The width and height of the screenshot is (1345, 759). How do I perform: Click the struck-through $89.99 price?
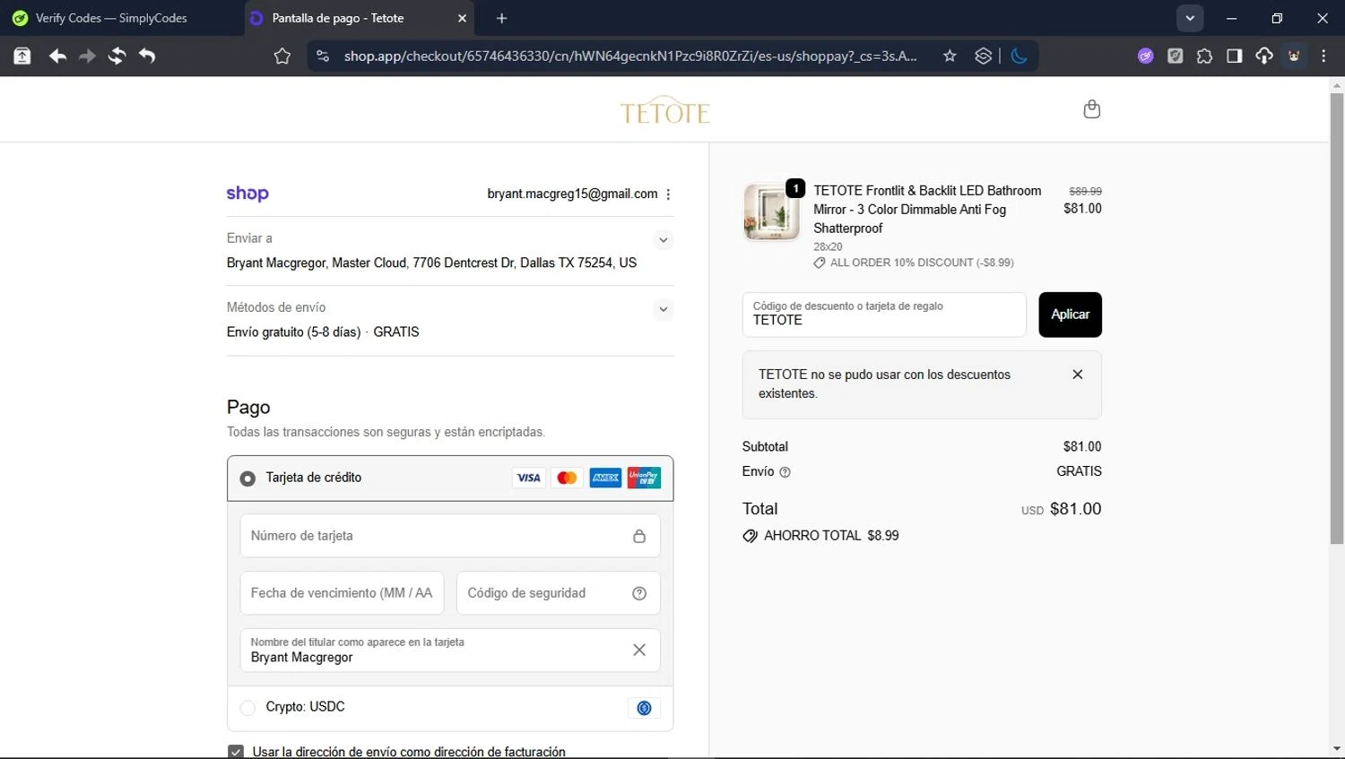(x=1085, y=191)
